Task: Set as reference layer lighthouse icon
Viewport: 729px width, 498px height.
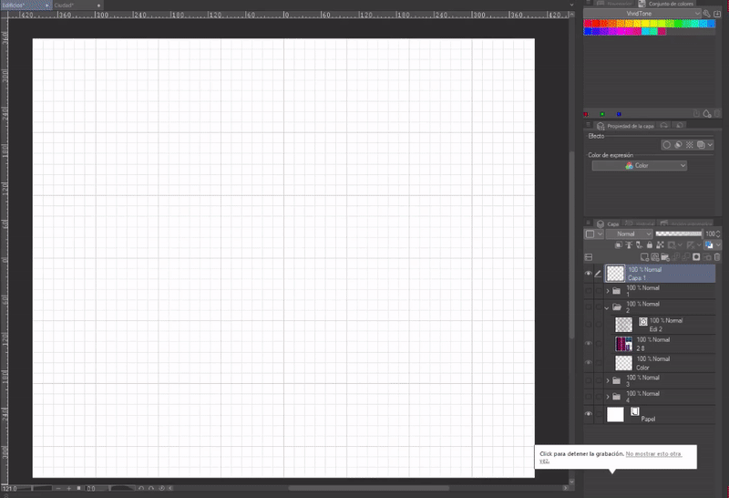Action: [x=629, y=244]
